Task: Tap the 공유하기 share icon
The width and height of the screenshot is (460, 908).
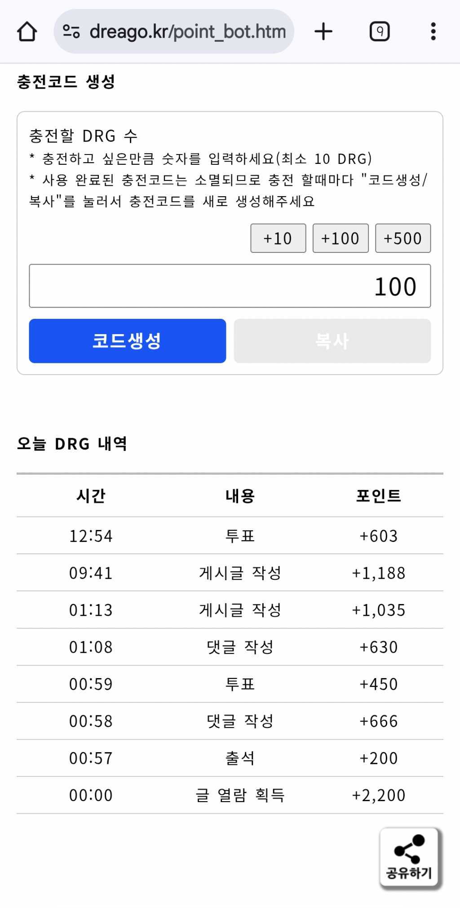Action: pyautogui.click(x=409, y=857)
